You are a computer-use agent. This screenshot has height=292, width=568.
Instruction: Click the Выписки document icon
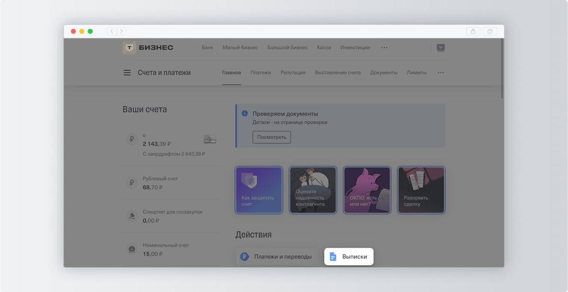333,257
